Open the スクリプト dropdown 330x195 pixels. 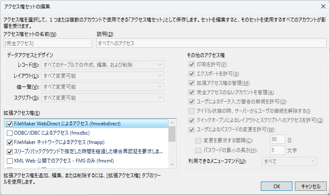(103, 97)
